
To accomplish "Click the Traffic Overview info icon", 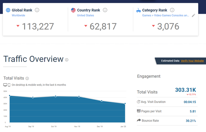I will (67, 60).
